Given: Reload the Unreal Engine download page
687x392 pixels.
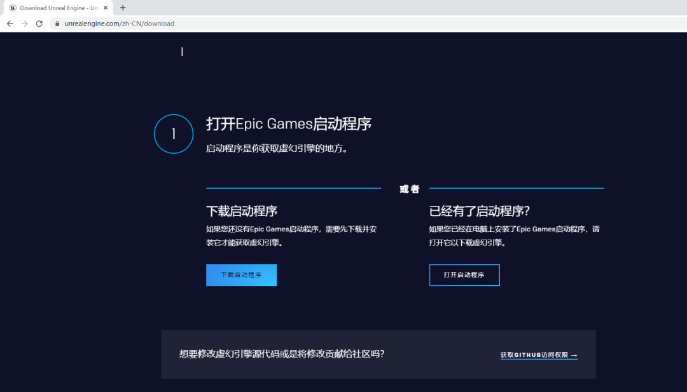Looking at the screenshot, I should pyautogui.click(x=39, y=24).
